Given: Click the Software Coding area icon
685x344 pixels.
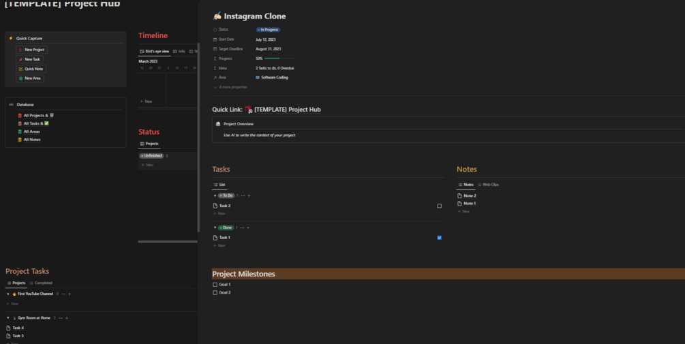Looking at the screenshot, I should (x=258, y=78).
